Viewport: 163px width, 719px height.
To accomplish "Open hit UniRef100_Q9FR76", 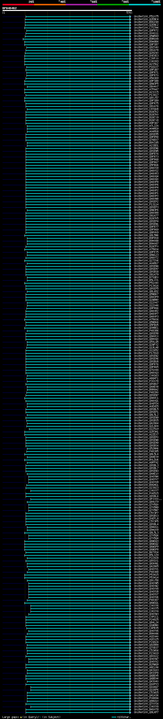I will [146, 364].
